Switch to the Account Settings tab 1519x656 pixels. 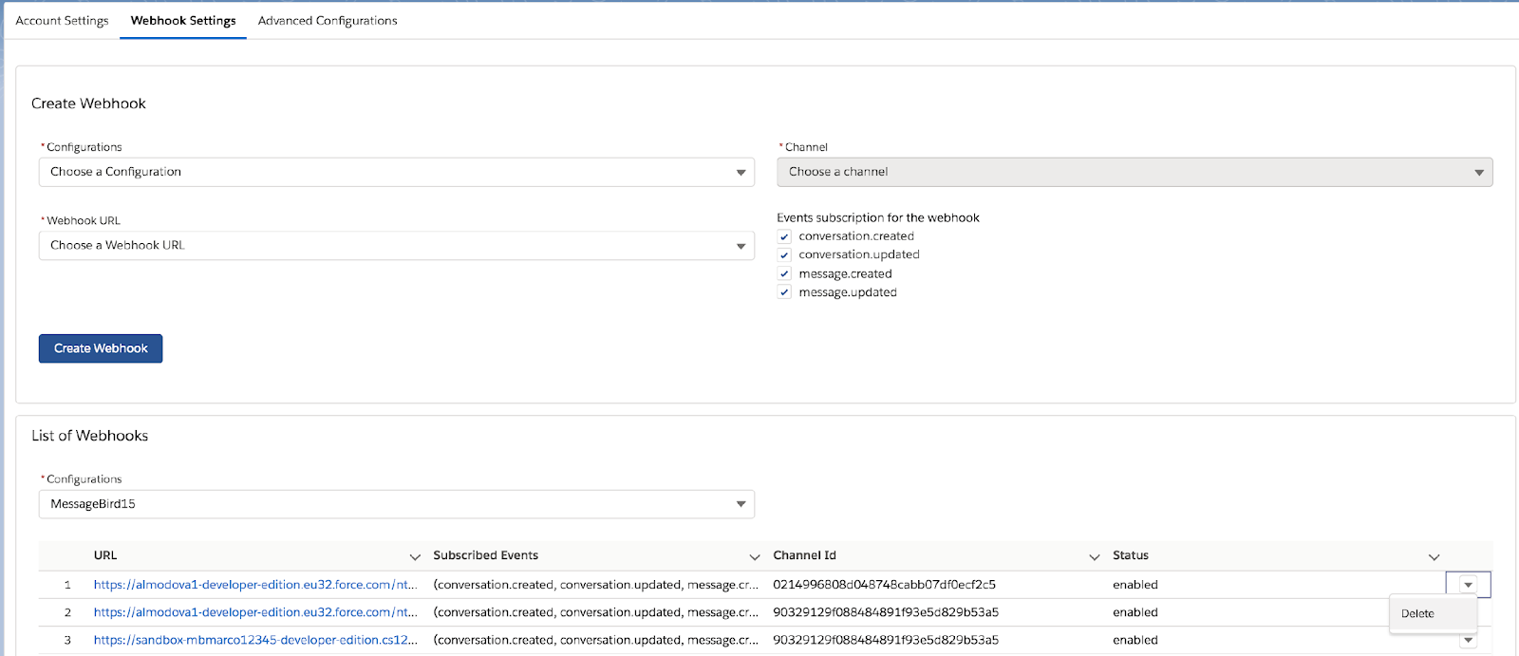[x=62, y=21]
